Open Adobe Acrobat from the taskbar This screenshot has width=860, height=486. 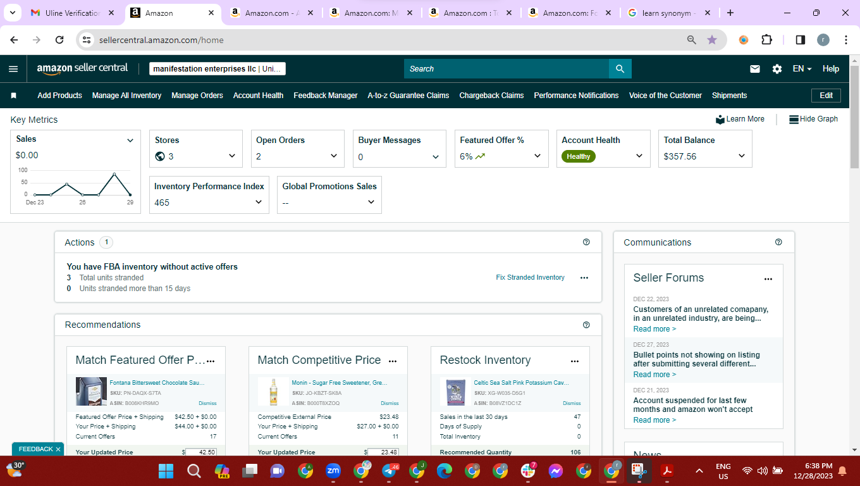666,471
